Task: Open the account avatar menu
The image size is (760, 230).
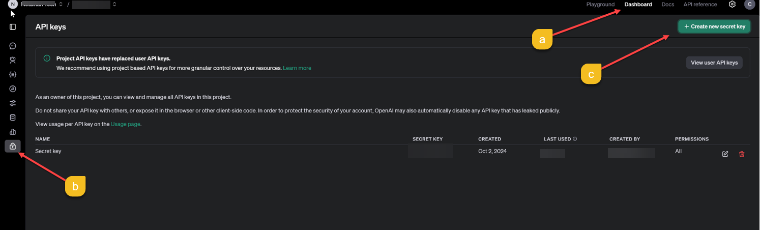Action: [x=749, y=5]
